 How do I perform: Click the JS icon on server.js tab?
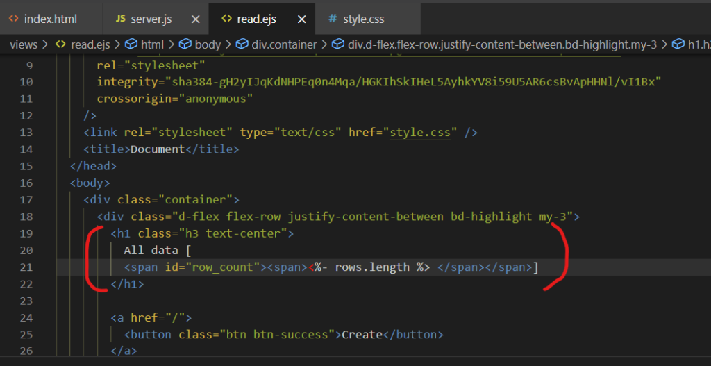pos(120,19)
